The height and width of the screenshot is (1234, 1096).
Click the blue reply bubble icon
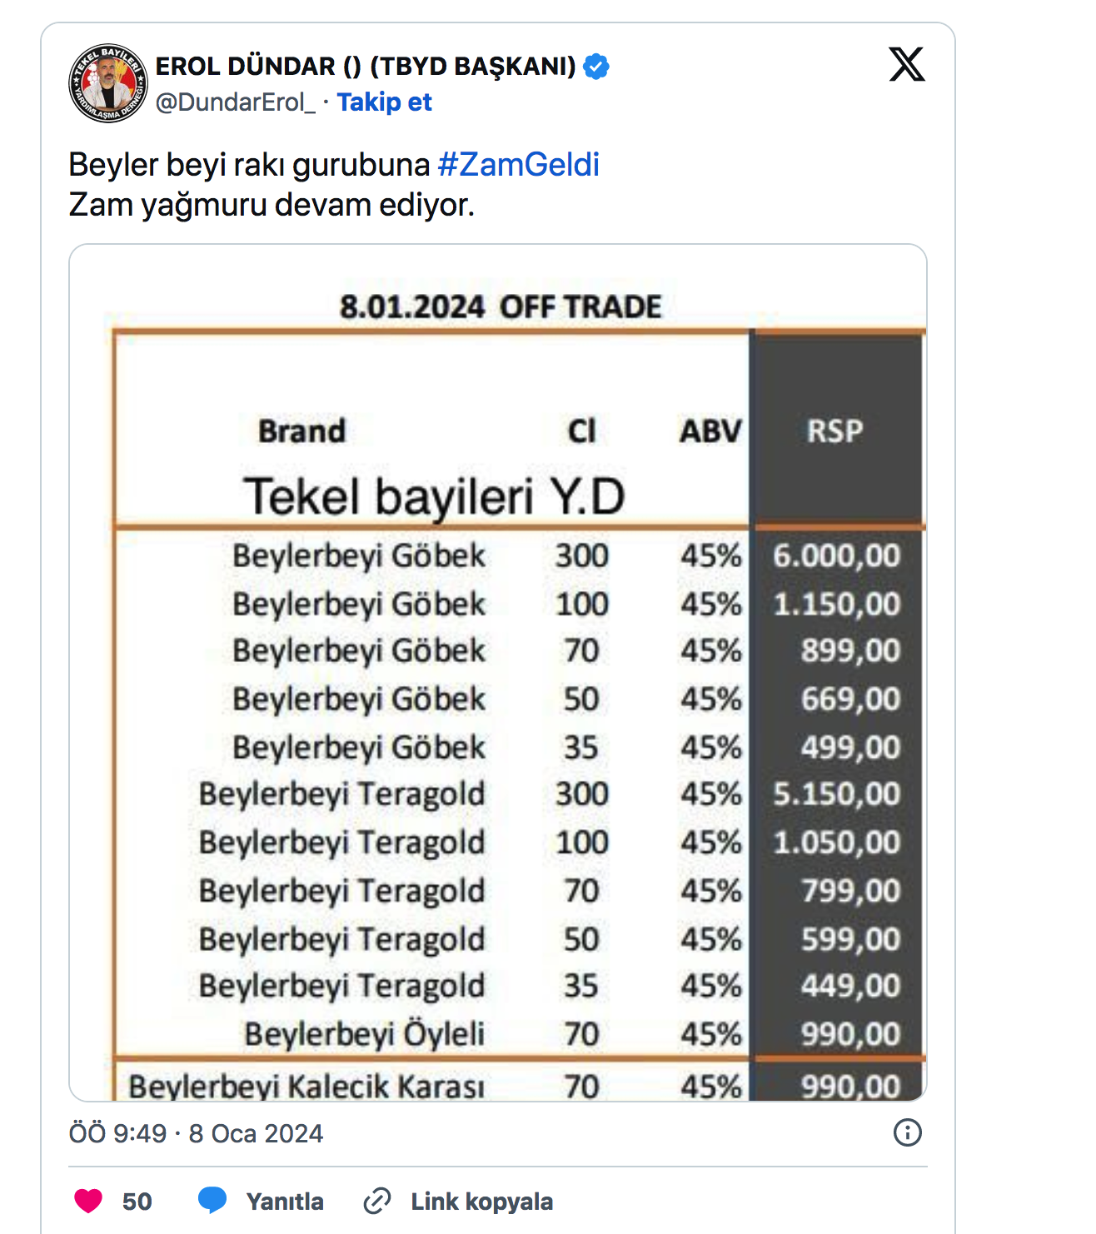(212, 1201)
